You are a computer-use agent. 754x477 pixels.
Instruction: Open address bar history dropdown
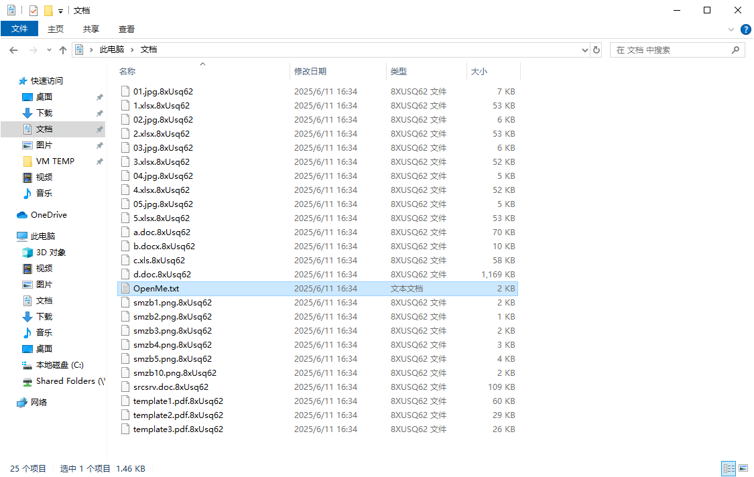[x=584, y=50]
